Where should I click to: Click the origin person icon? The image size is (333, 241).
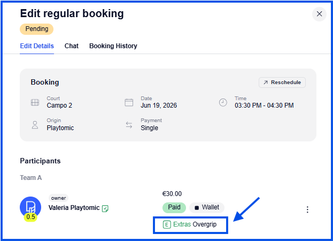pos(35,125)
